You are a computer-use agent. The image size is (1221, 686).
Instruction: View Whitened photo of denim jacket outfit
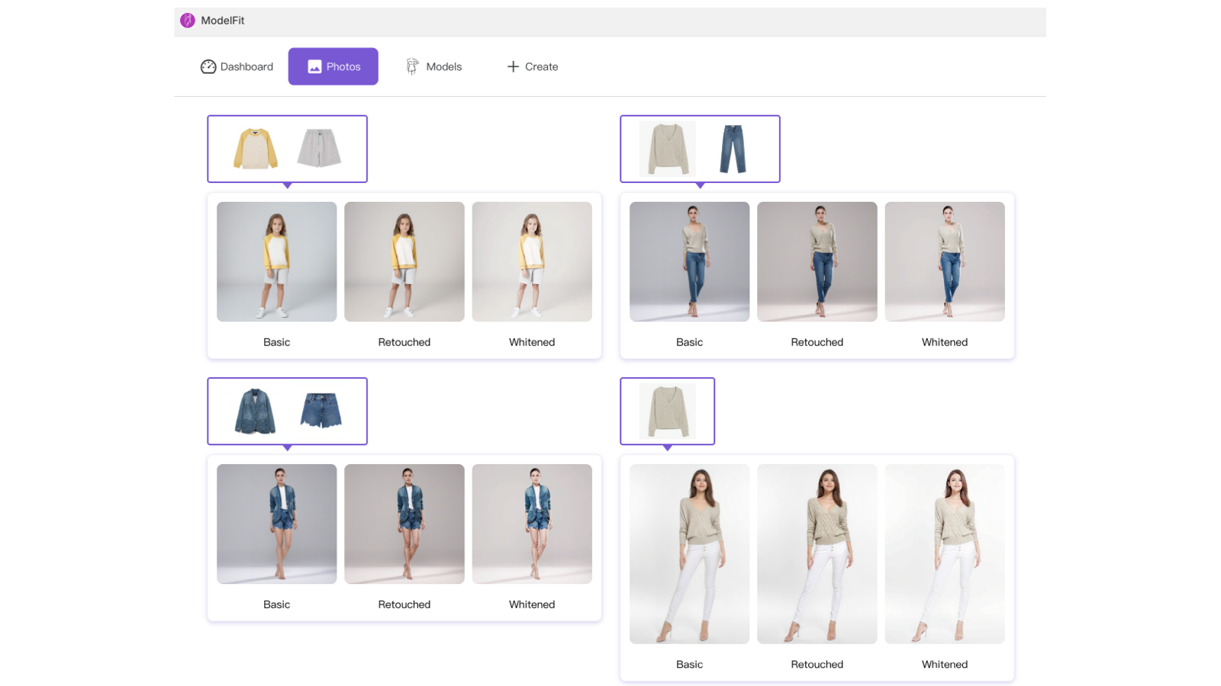[x=532, y=524]
